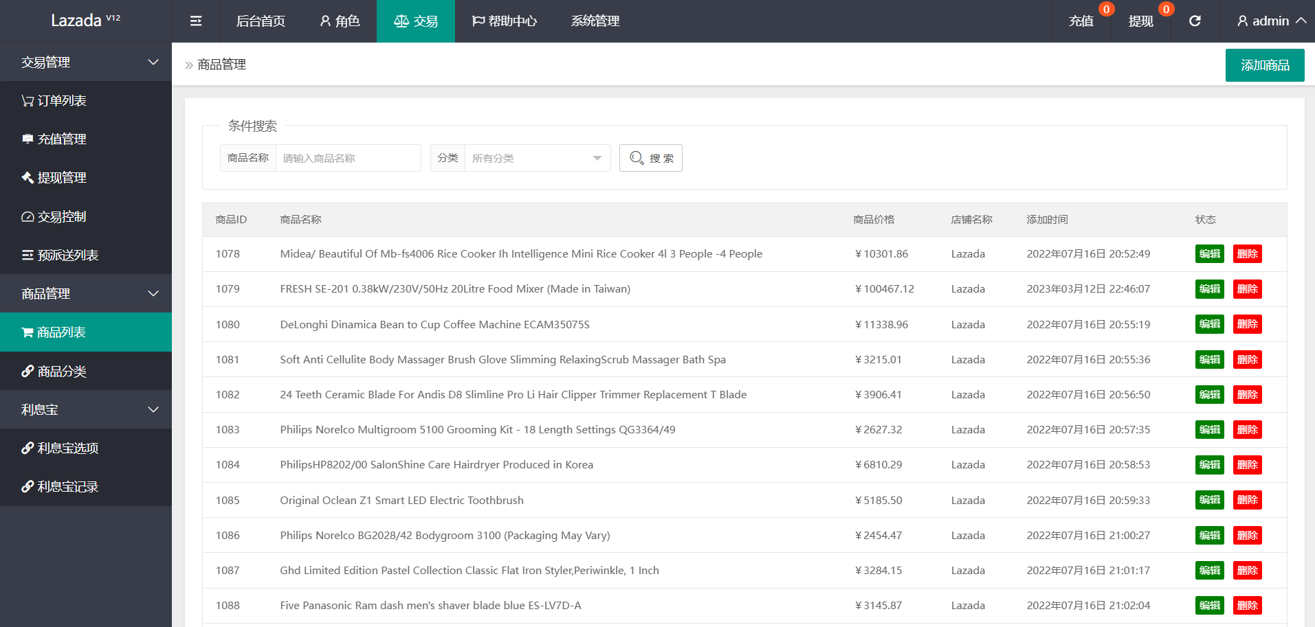Click product name Midea Rice Cooker

click(521, 254)
